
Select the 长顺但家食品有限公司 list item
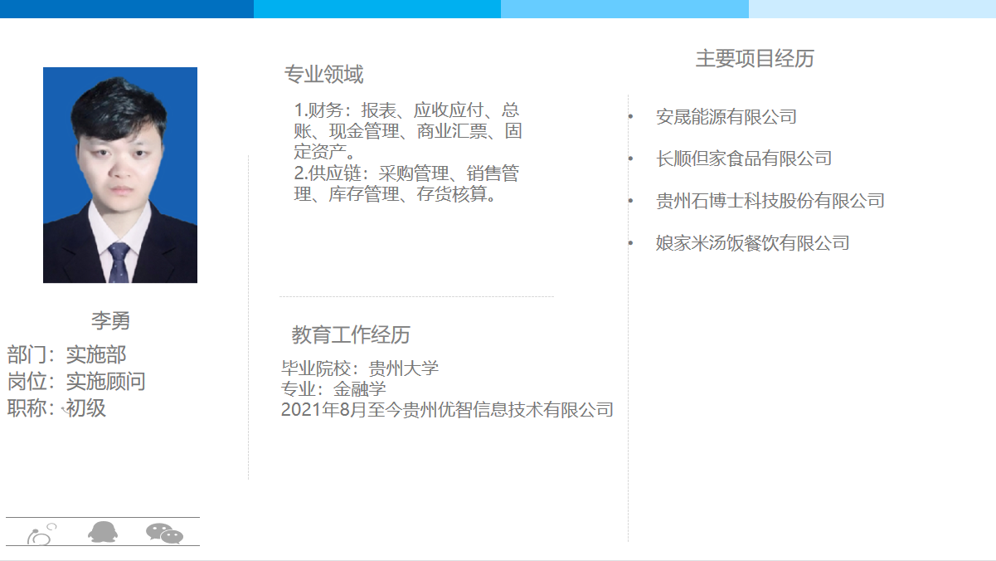pos(743,159)
